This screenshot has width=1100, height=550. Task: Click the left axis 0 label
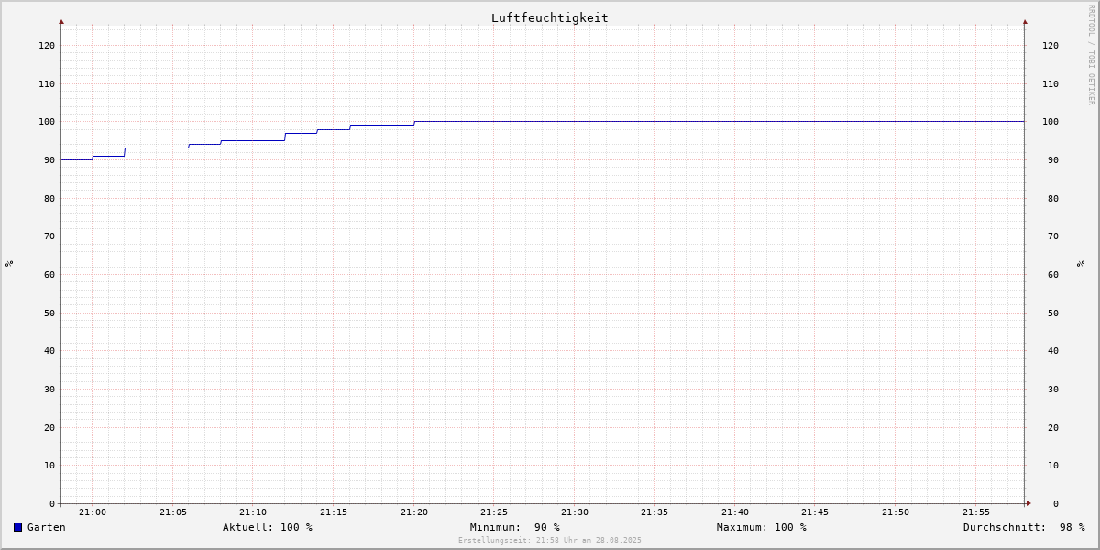coord(52,503)
